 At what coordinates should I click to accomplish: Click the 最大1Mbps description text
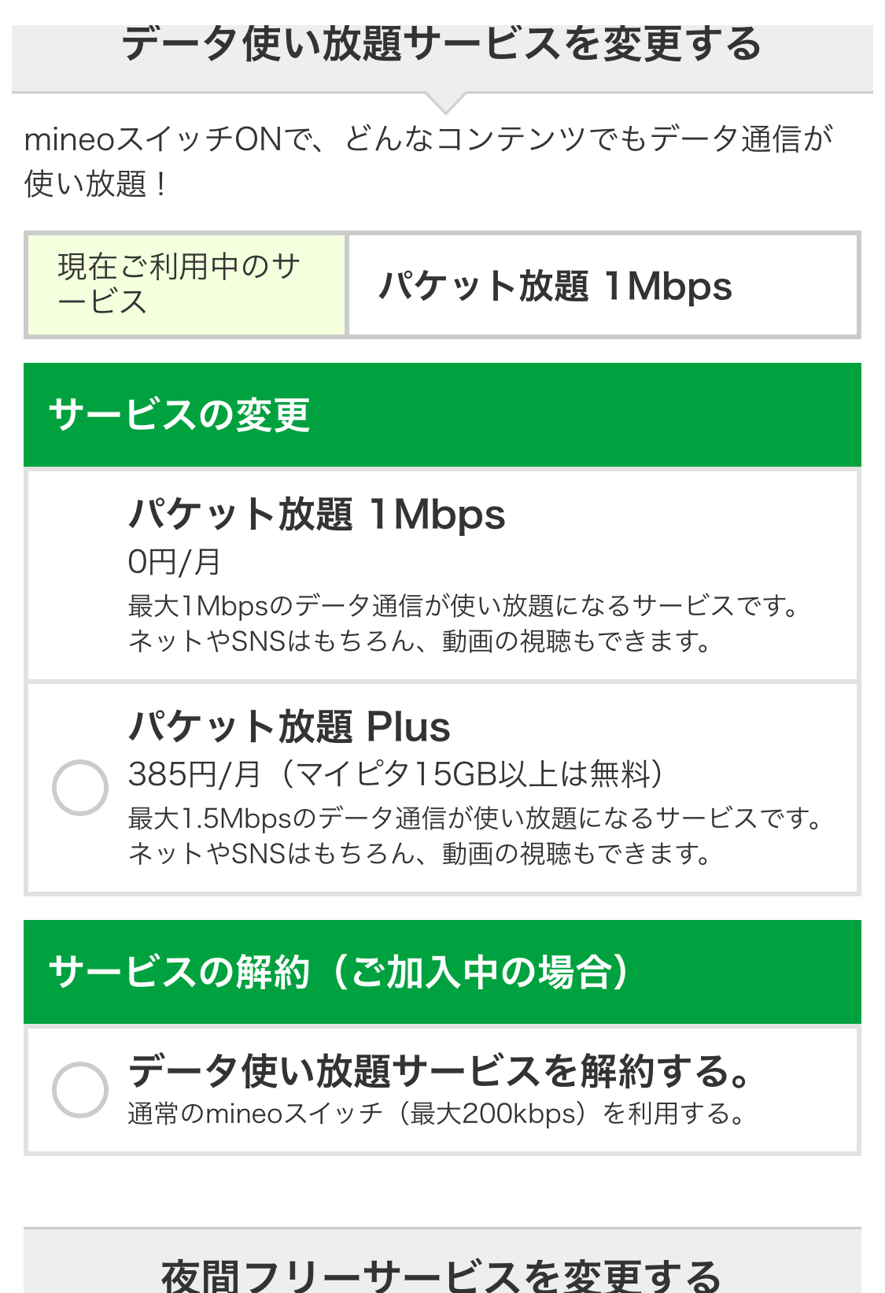pyautogui.click(x=464, y=606)
